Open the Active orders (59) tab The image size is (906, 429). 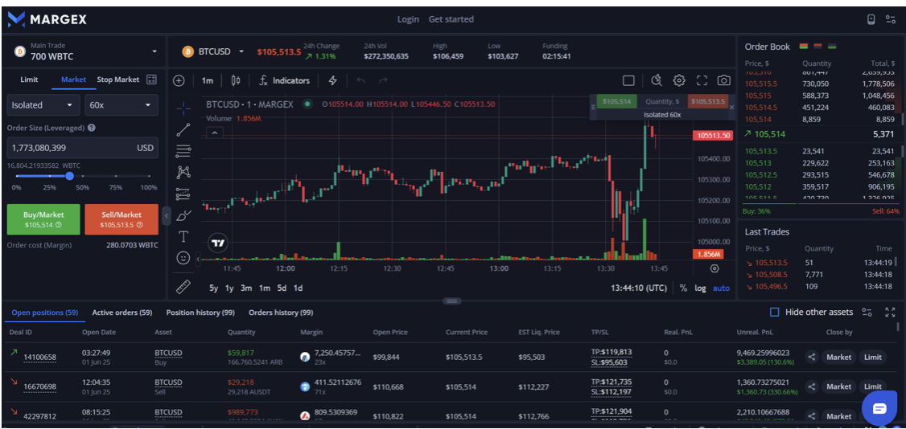(122, 312)
